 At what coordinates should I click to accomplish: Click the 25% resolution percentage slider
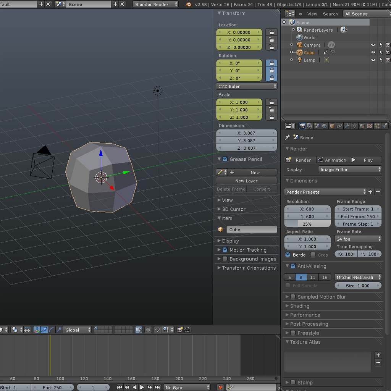[x=307, y=224]
